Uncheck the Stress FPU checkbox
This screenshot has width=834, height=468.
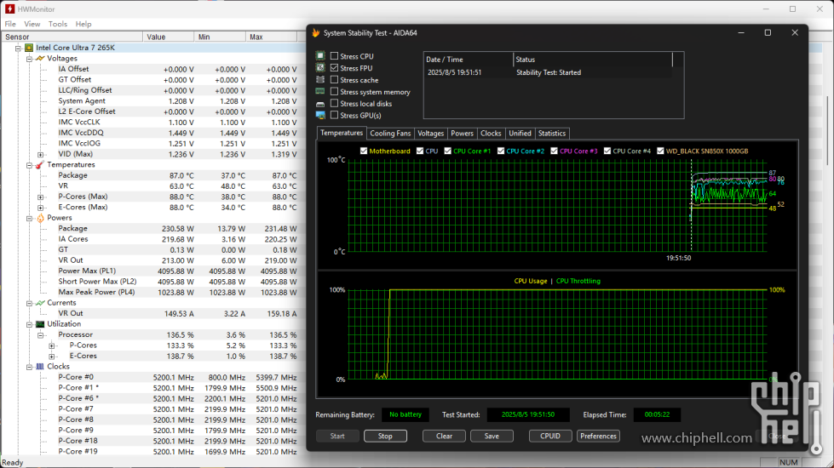[x=334, y=68]
